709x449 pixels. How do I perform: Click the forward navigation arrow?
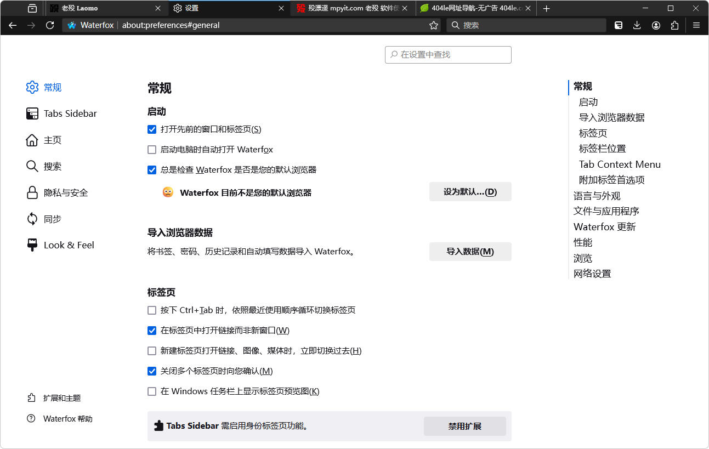click(31, 25)
